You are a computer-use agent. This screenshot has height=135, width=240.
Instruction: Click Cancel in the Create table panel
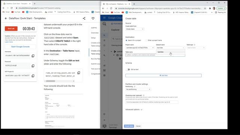tap(138, 126)
